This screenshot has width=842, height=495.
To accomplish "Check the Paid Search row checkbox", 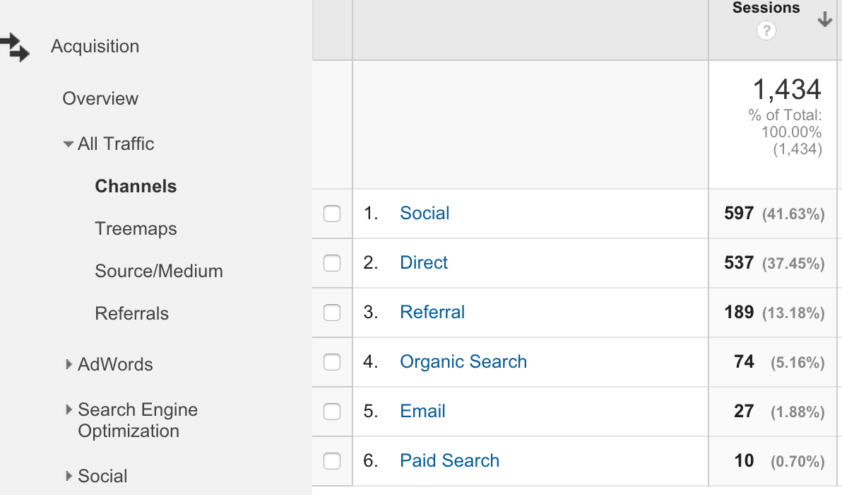I will point(332,460).
